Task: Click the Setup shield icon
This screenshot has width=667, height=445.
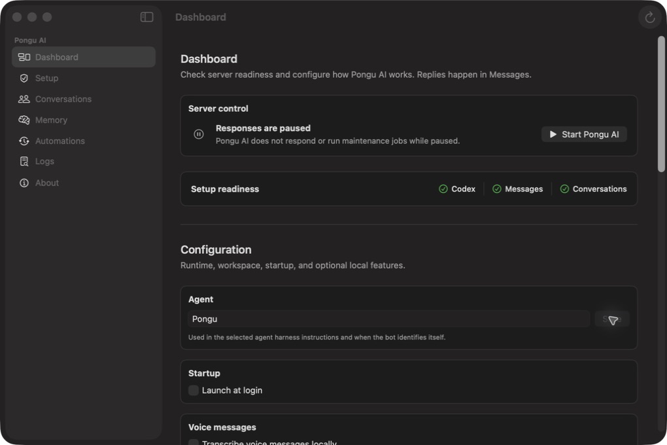Action: click(24, 78)
